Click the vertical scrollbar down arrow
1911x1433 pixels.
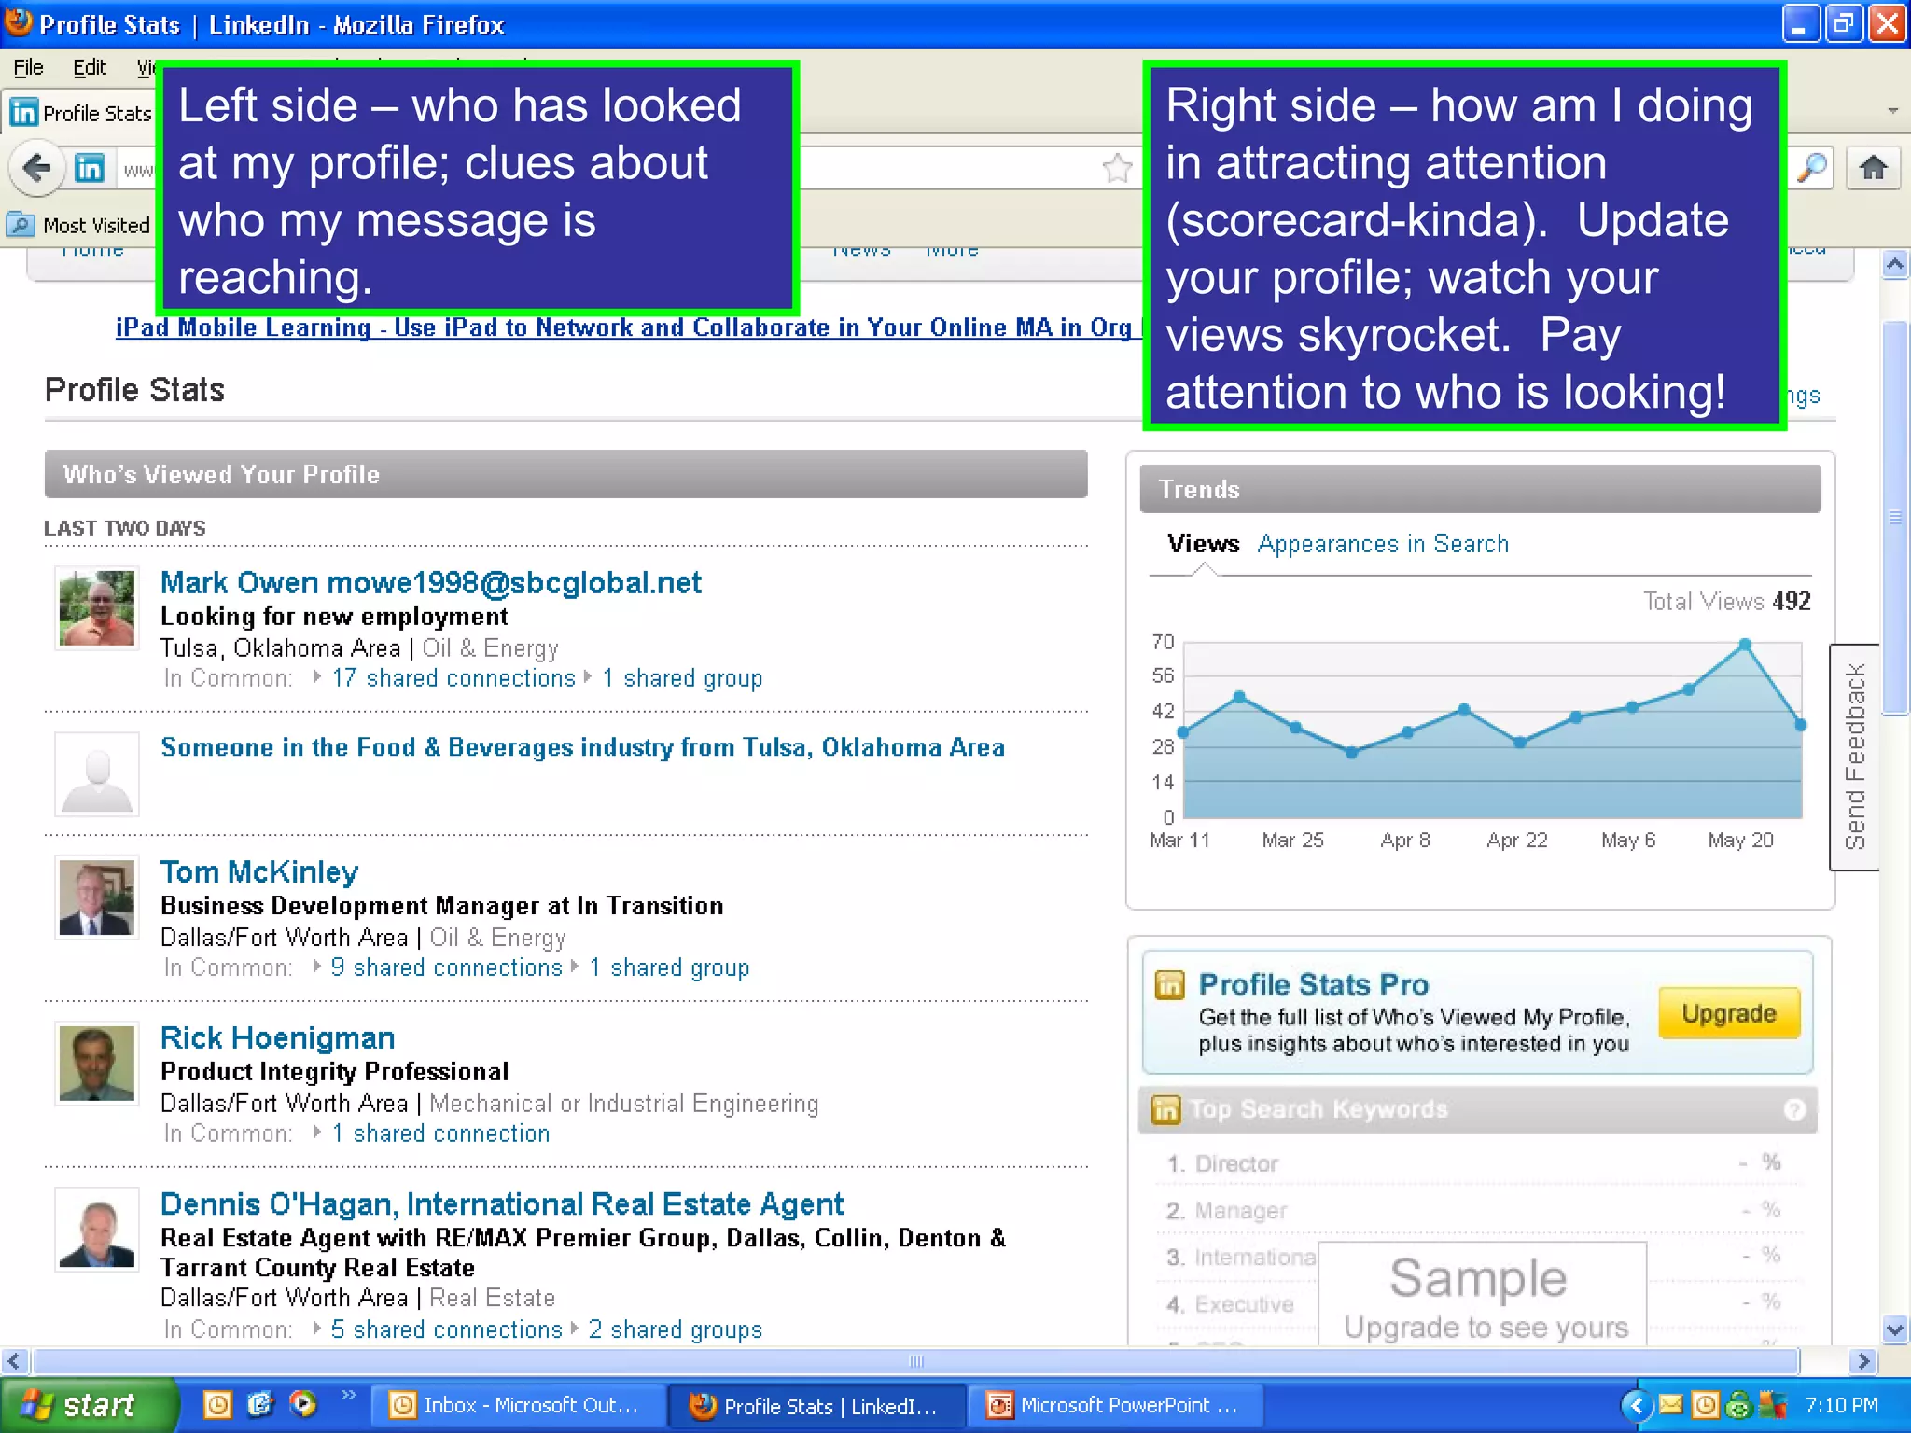[1895, 1329]
